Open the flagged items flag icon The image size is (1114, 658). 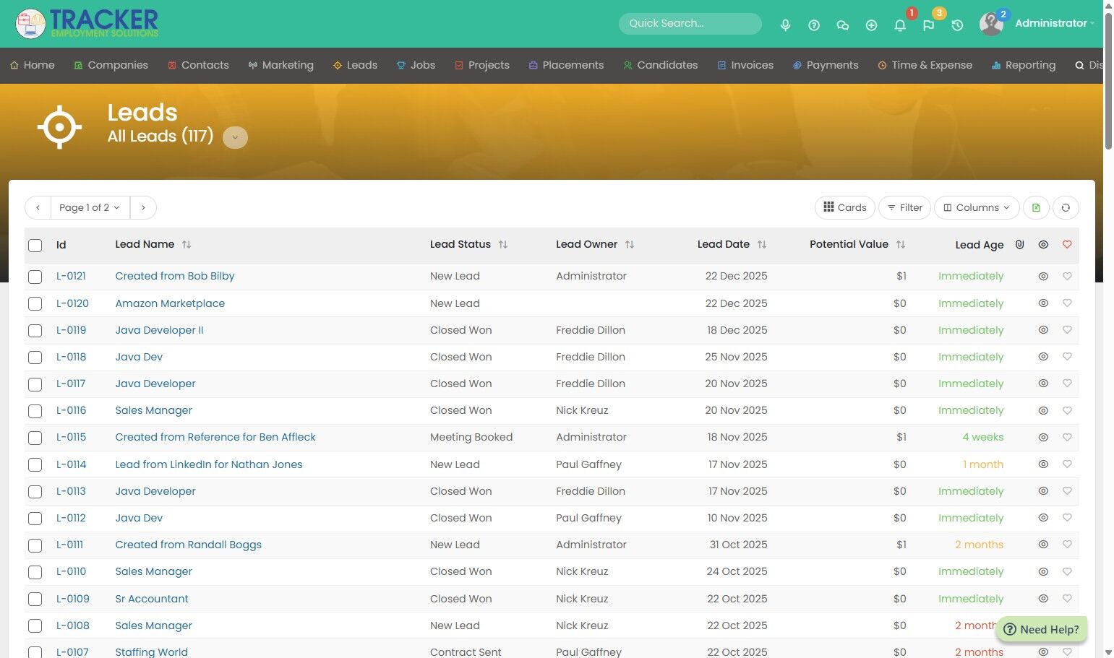tap(929, 25)
